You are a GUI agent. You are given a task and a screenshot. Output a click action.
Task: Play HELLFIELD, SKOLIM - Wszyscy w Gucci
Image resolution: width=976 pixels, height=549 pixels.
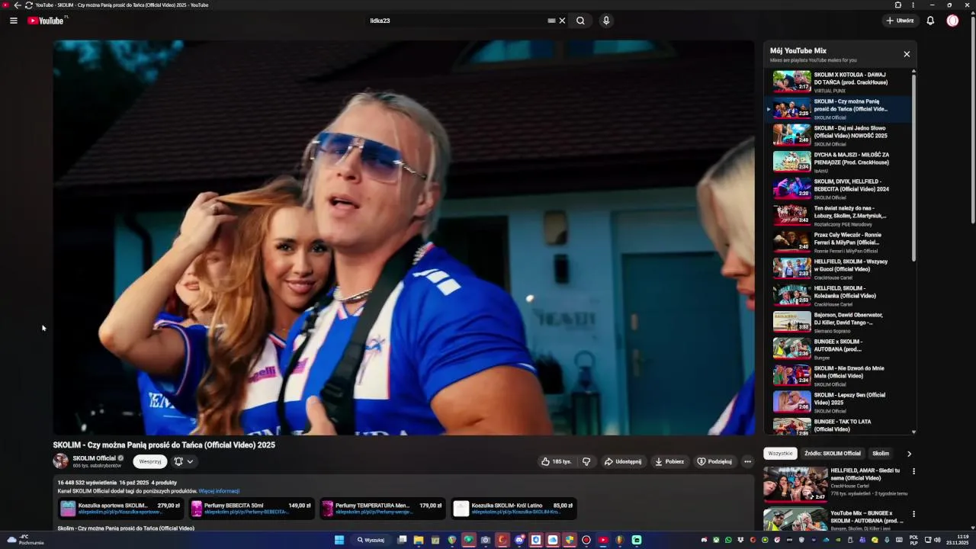(837, 269)
